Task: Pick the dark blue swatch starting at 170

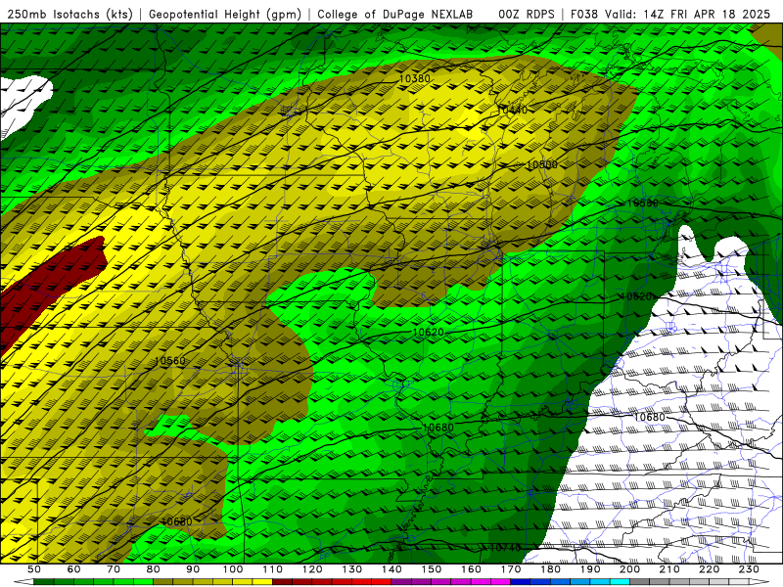Action: pos(521,582)
